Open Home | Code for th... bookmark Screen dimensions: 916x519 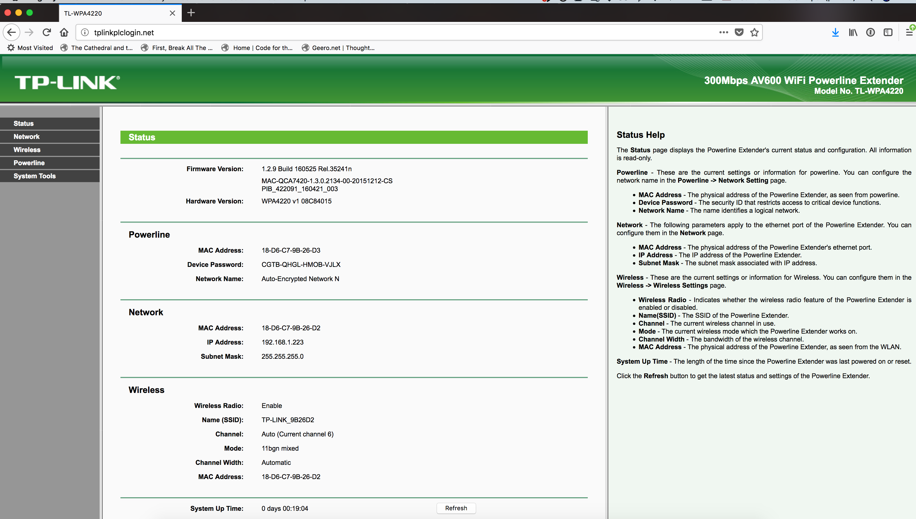click(x=257, y=48)
